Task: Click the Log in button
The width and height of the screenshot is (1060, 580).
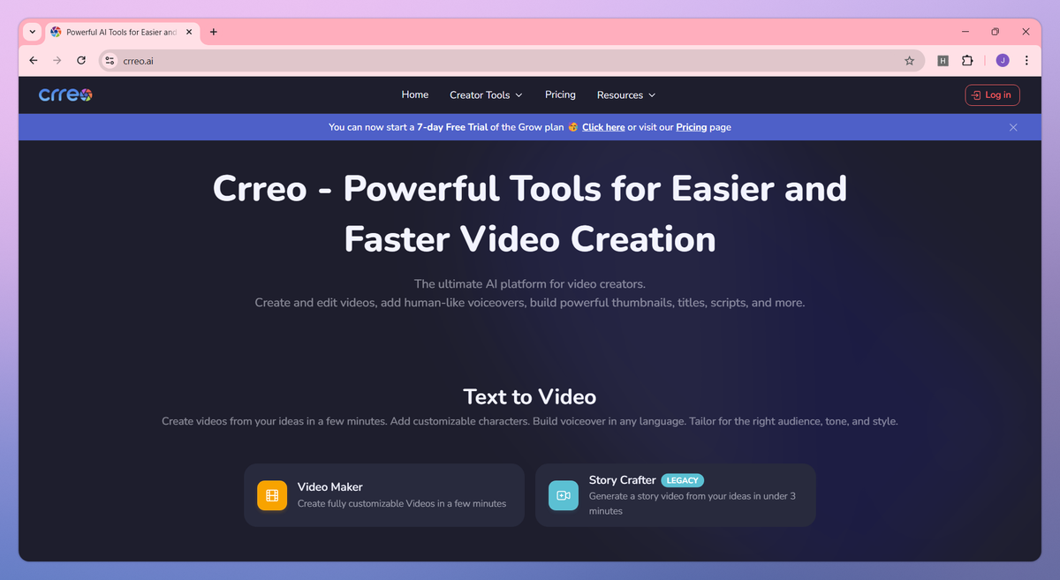Action: tap(992, 95)
